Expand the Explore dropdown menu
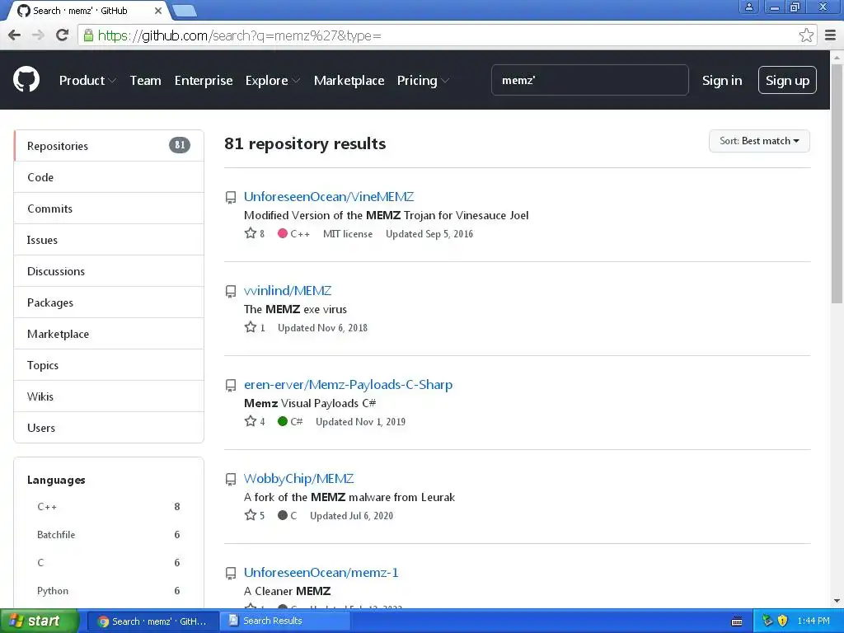 [x=272, y=80]
